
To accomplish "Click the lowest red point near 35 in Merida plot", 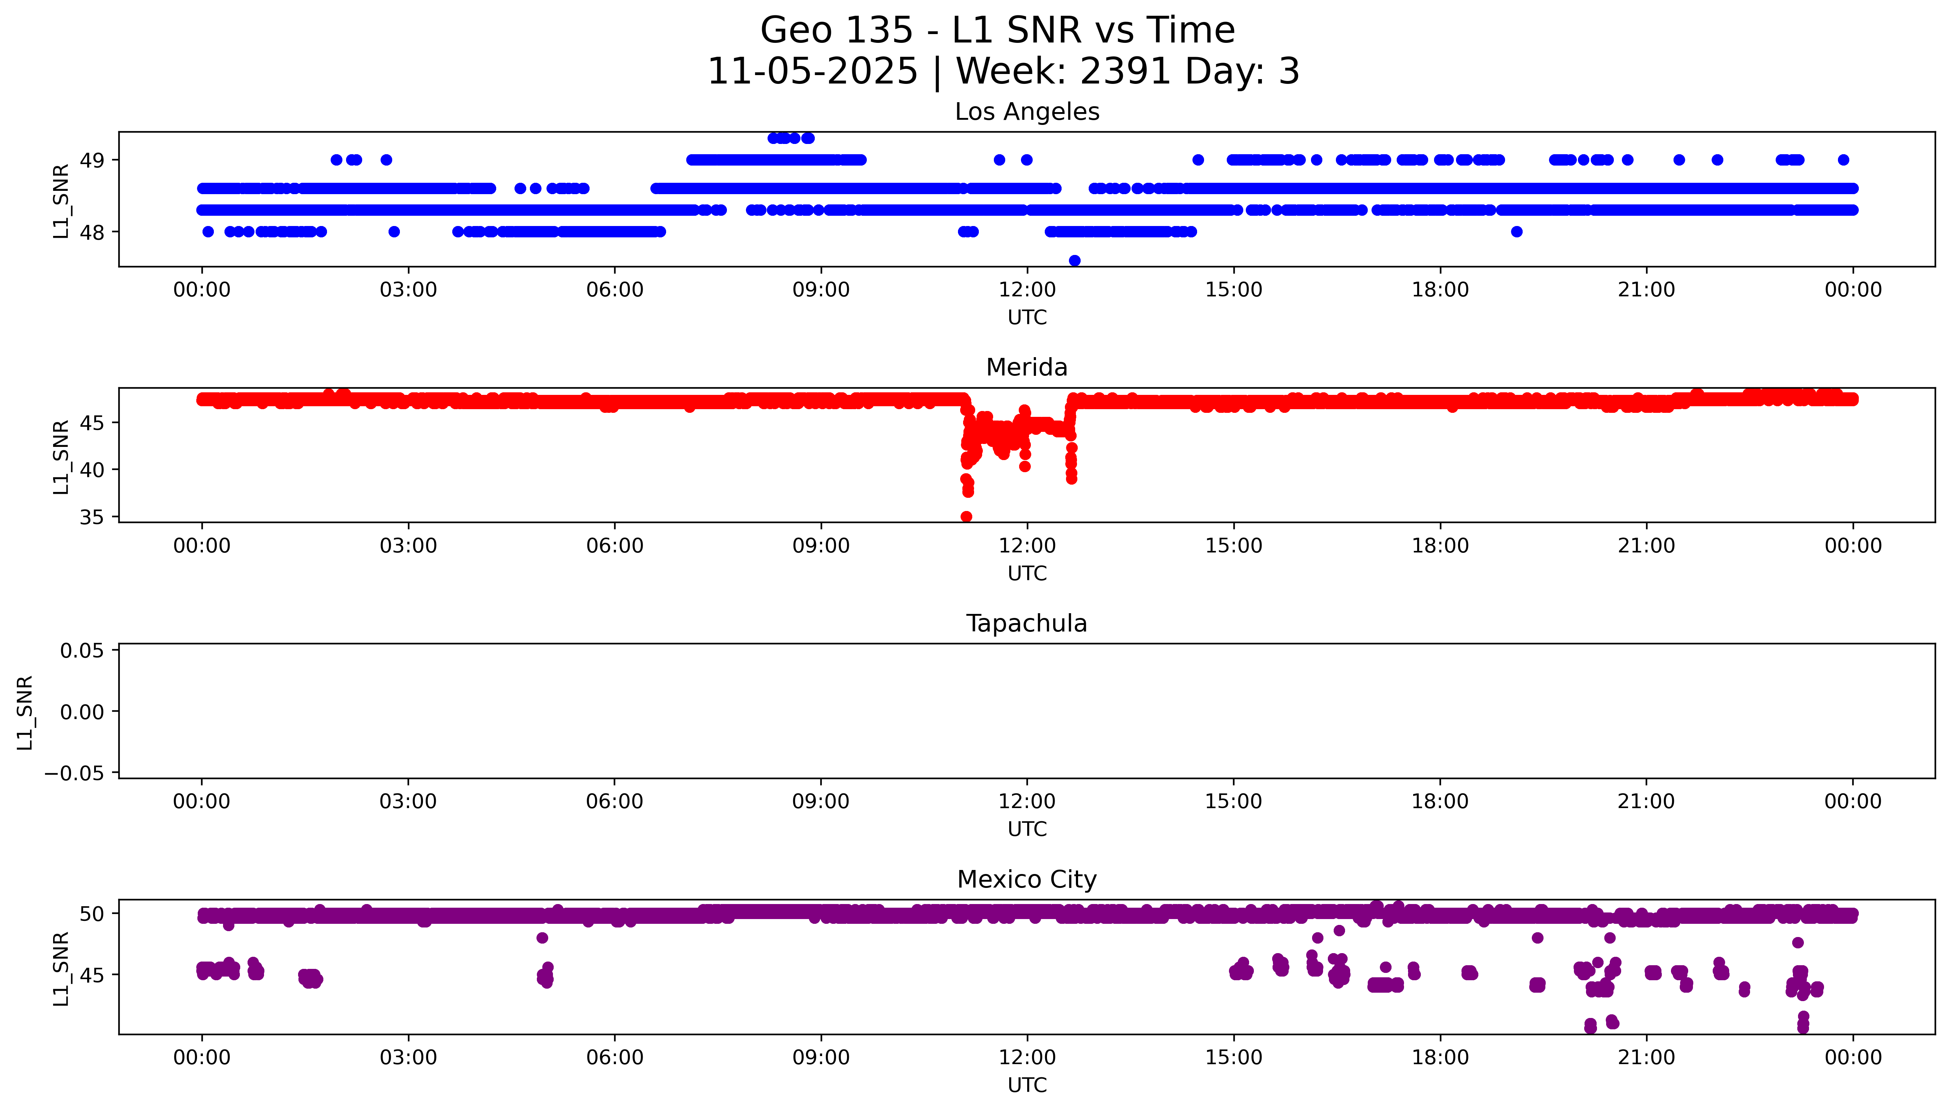I will pos(966,516).
